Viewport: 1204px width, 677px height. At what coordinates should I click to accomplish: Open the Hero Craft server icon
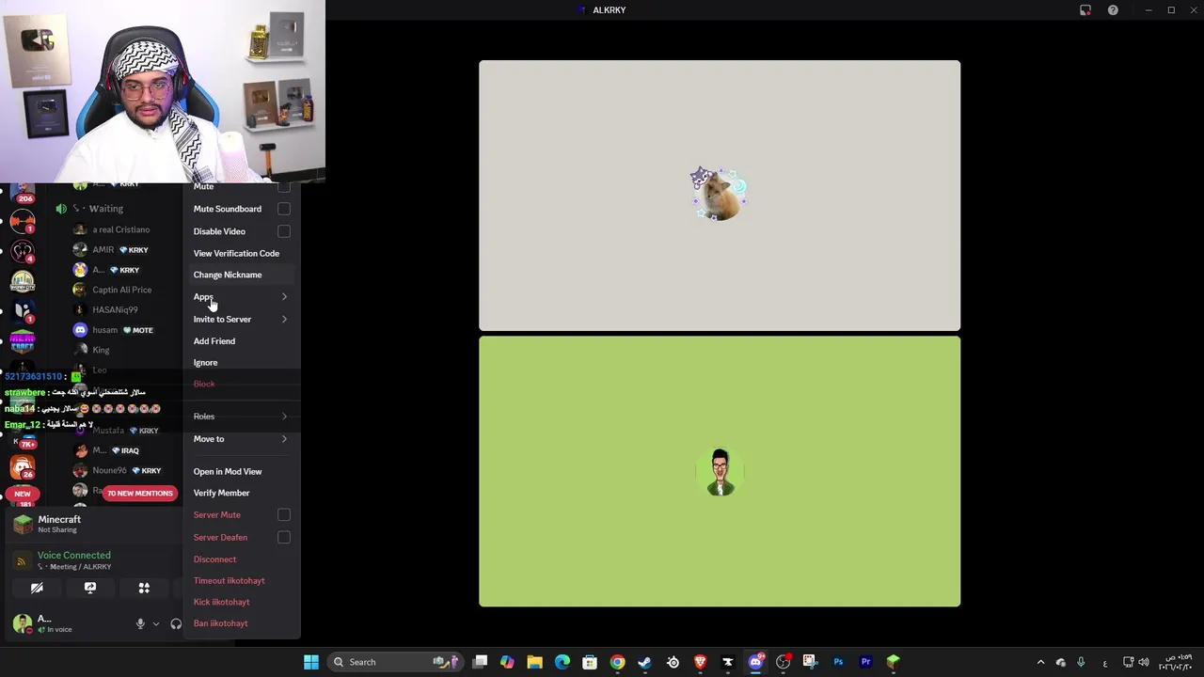click(22, 340)
